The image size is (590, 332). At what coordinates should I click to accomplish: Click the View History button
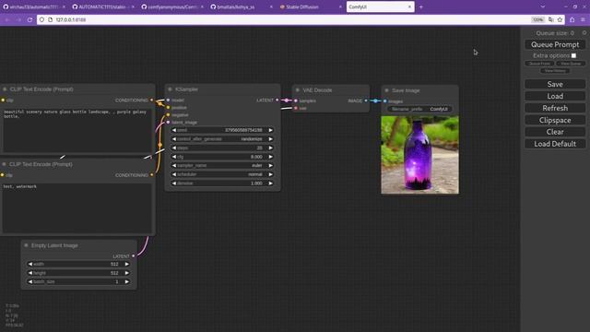pos(555,71)
